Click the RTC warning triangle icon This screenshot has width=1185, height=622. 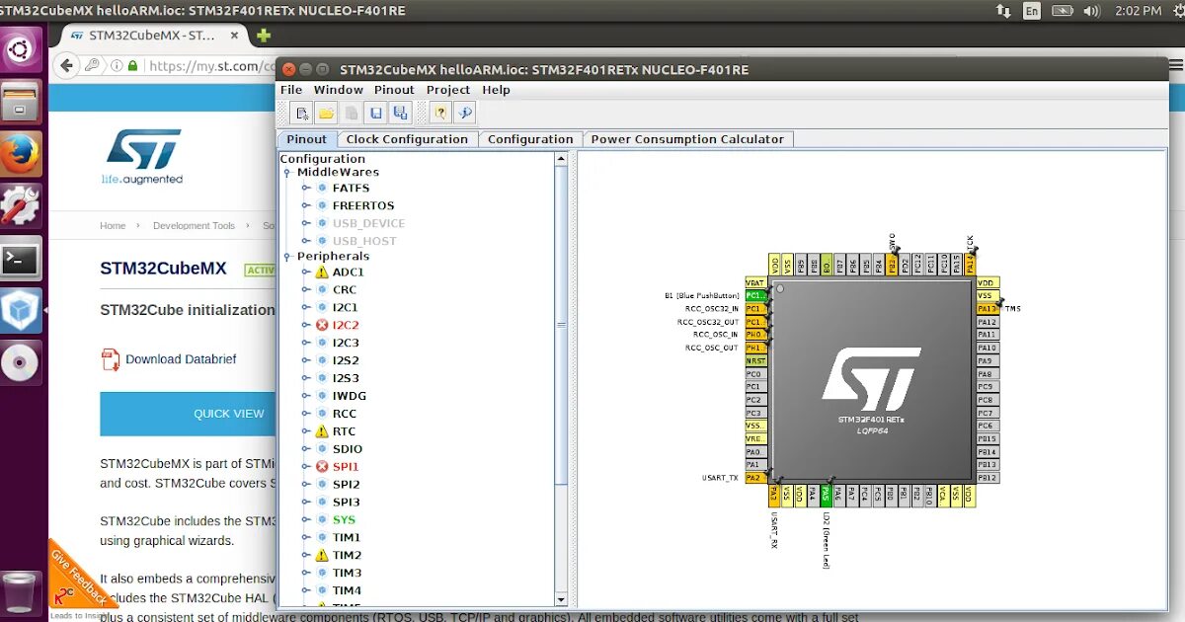322,431
